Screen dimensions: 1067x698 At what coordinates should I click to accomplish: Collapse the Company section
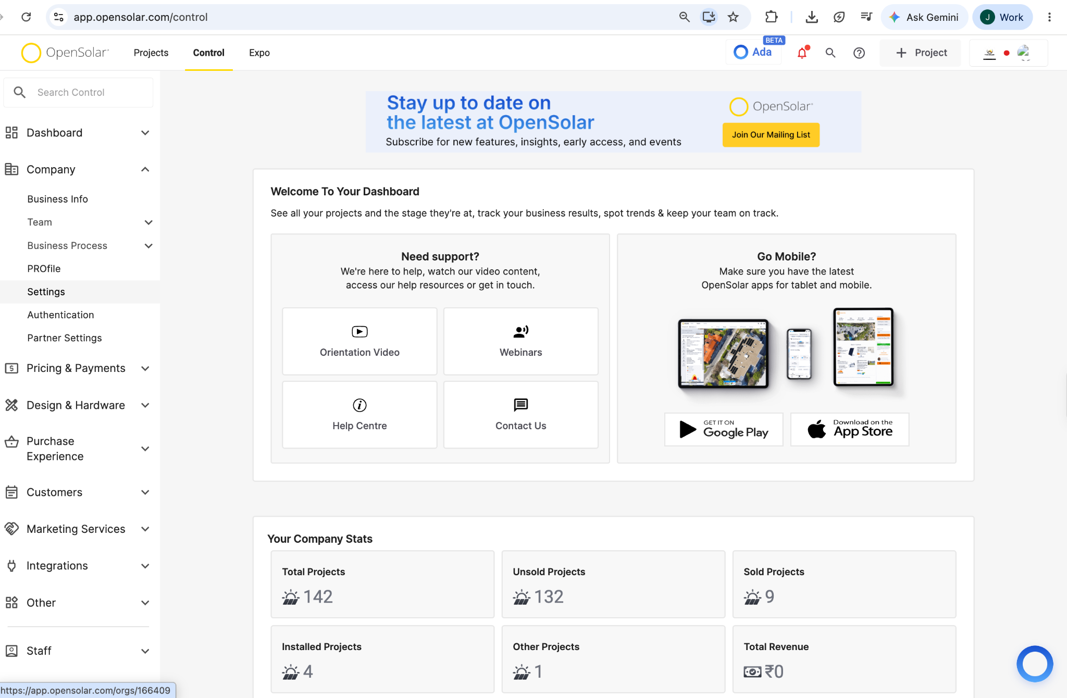[145, 169]
